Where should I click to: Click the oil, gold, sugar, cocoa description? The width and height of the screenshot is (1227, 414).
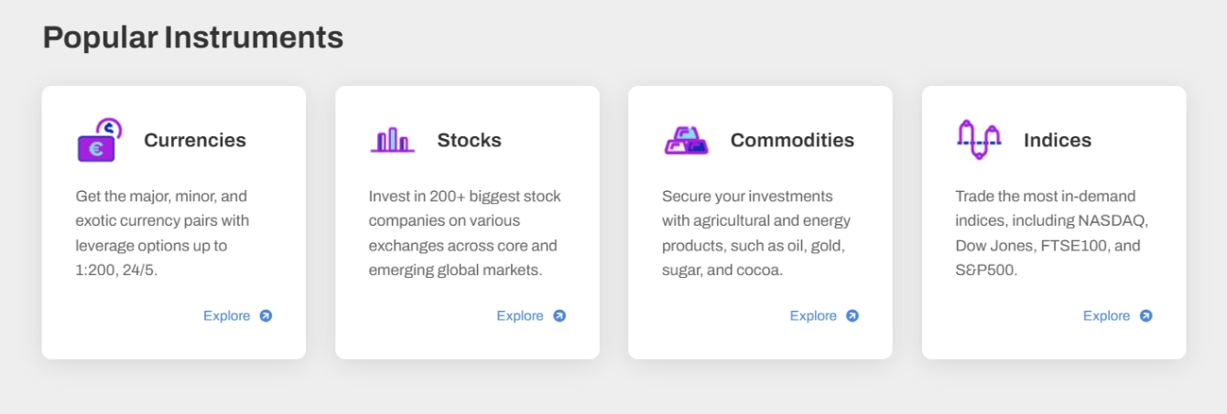click(756, 233)
